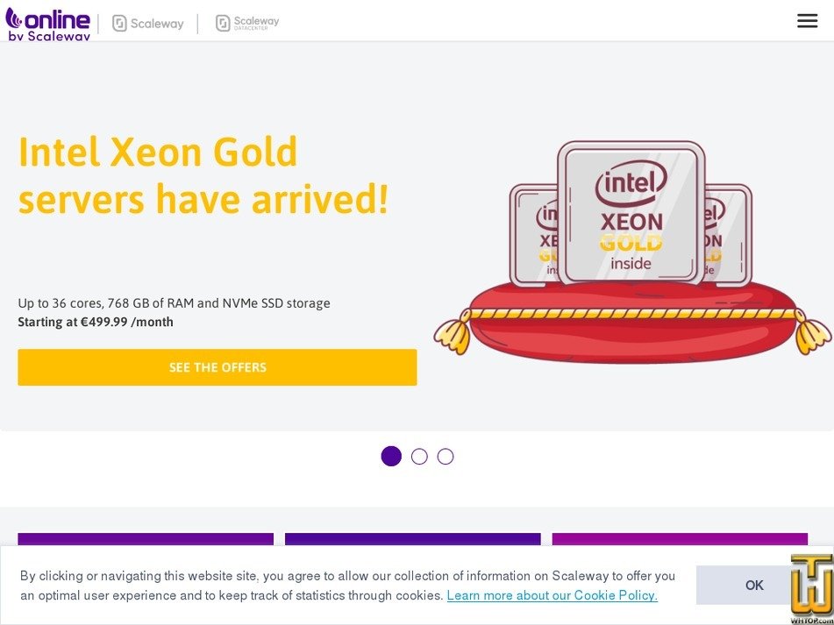Click the Starting at €499.99 /month text

click(x=96, y=322)
